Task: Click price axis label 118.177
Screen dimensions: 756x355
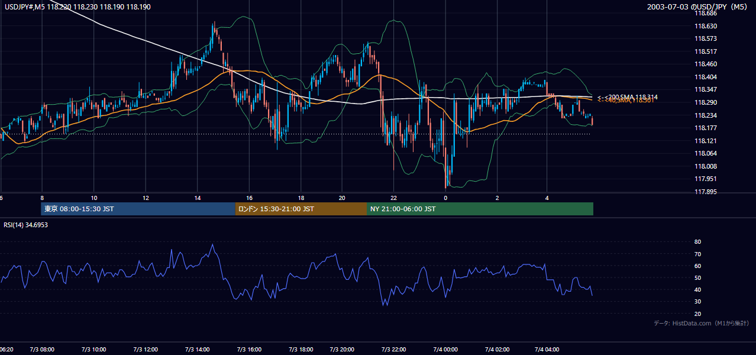Action: tap(706, 128)
